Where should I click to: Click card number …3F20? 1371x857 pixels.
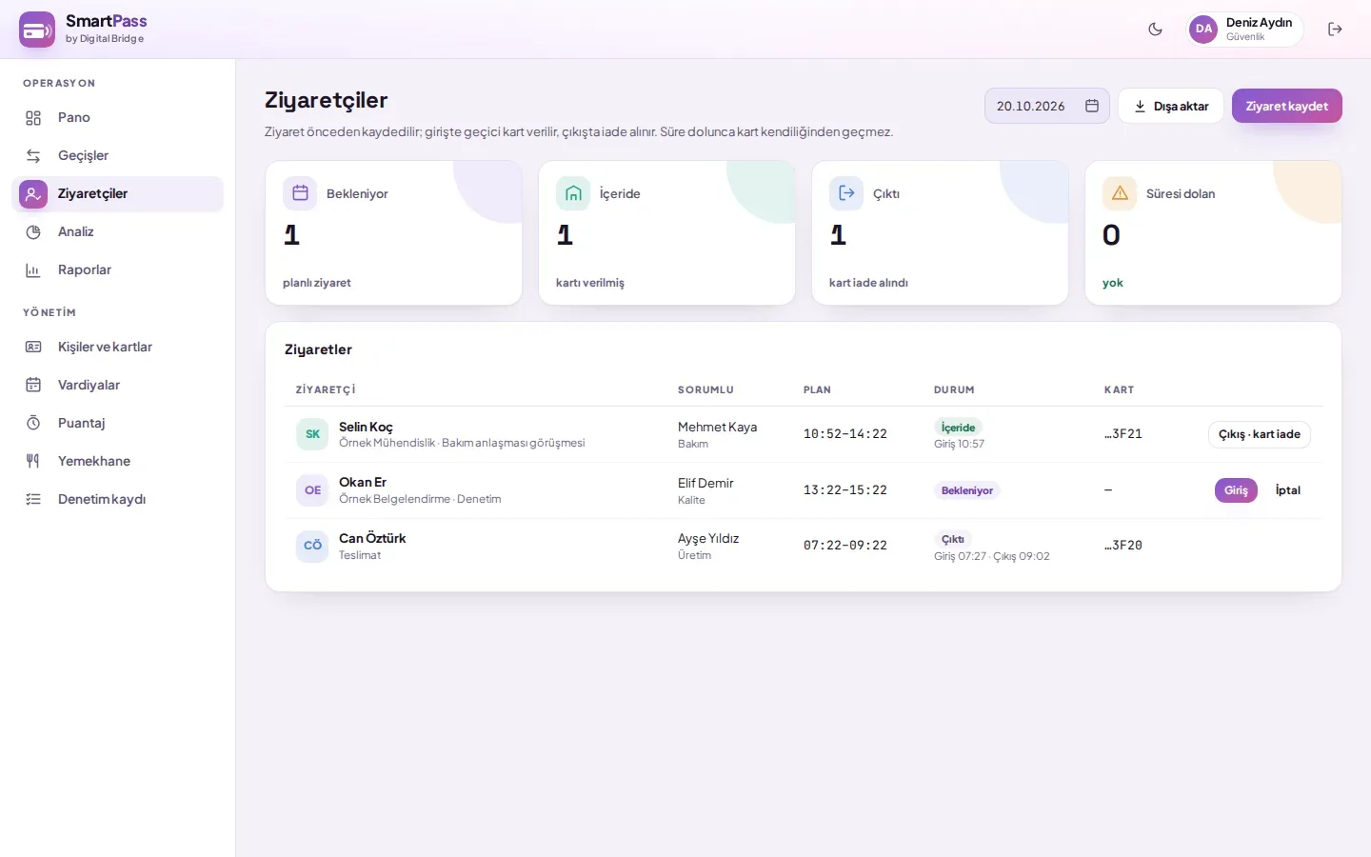click(x=1123, y=546)
